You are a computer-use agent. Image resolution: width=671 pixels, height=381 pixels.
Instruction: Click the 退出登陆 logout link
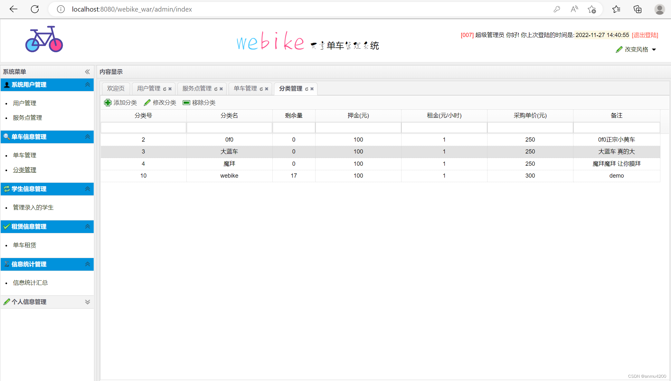click(645, 35)
